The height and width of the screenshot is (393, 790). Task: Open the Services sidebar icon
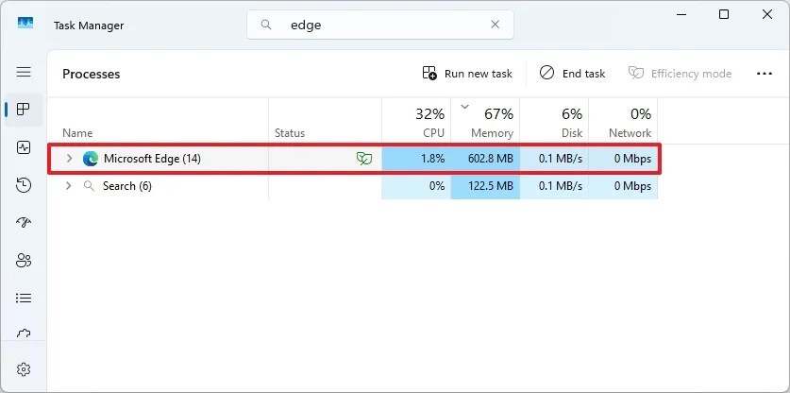pos(24,333)
